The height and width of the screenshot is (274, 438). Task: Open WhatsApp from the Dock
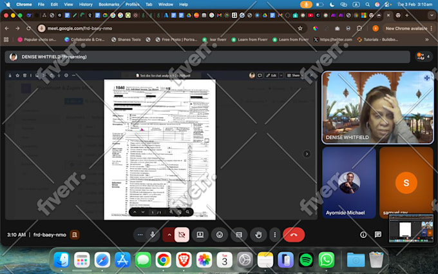point(327,260)
